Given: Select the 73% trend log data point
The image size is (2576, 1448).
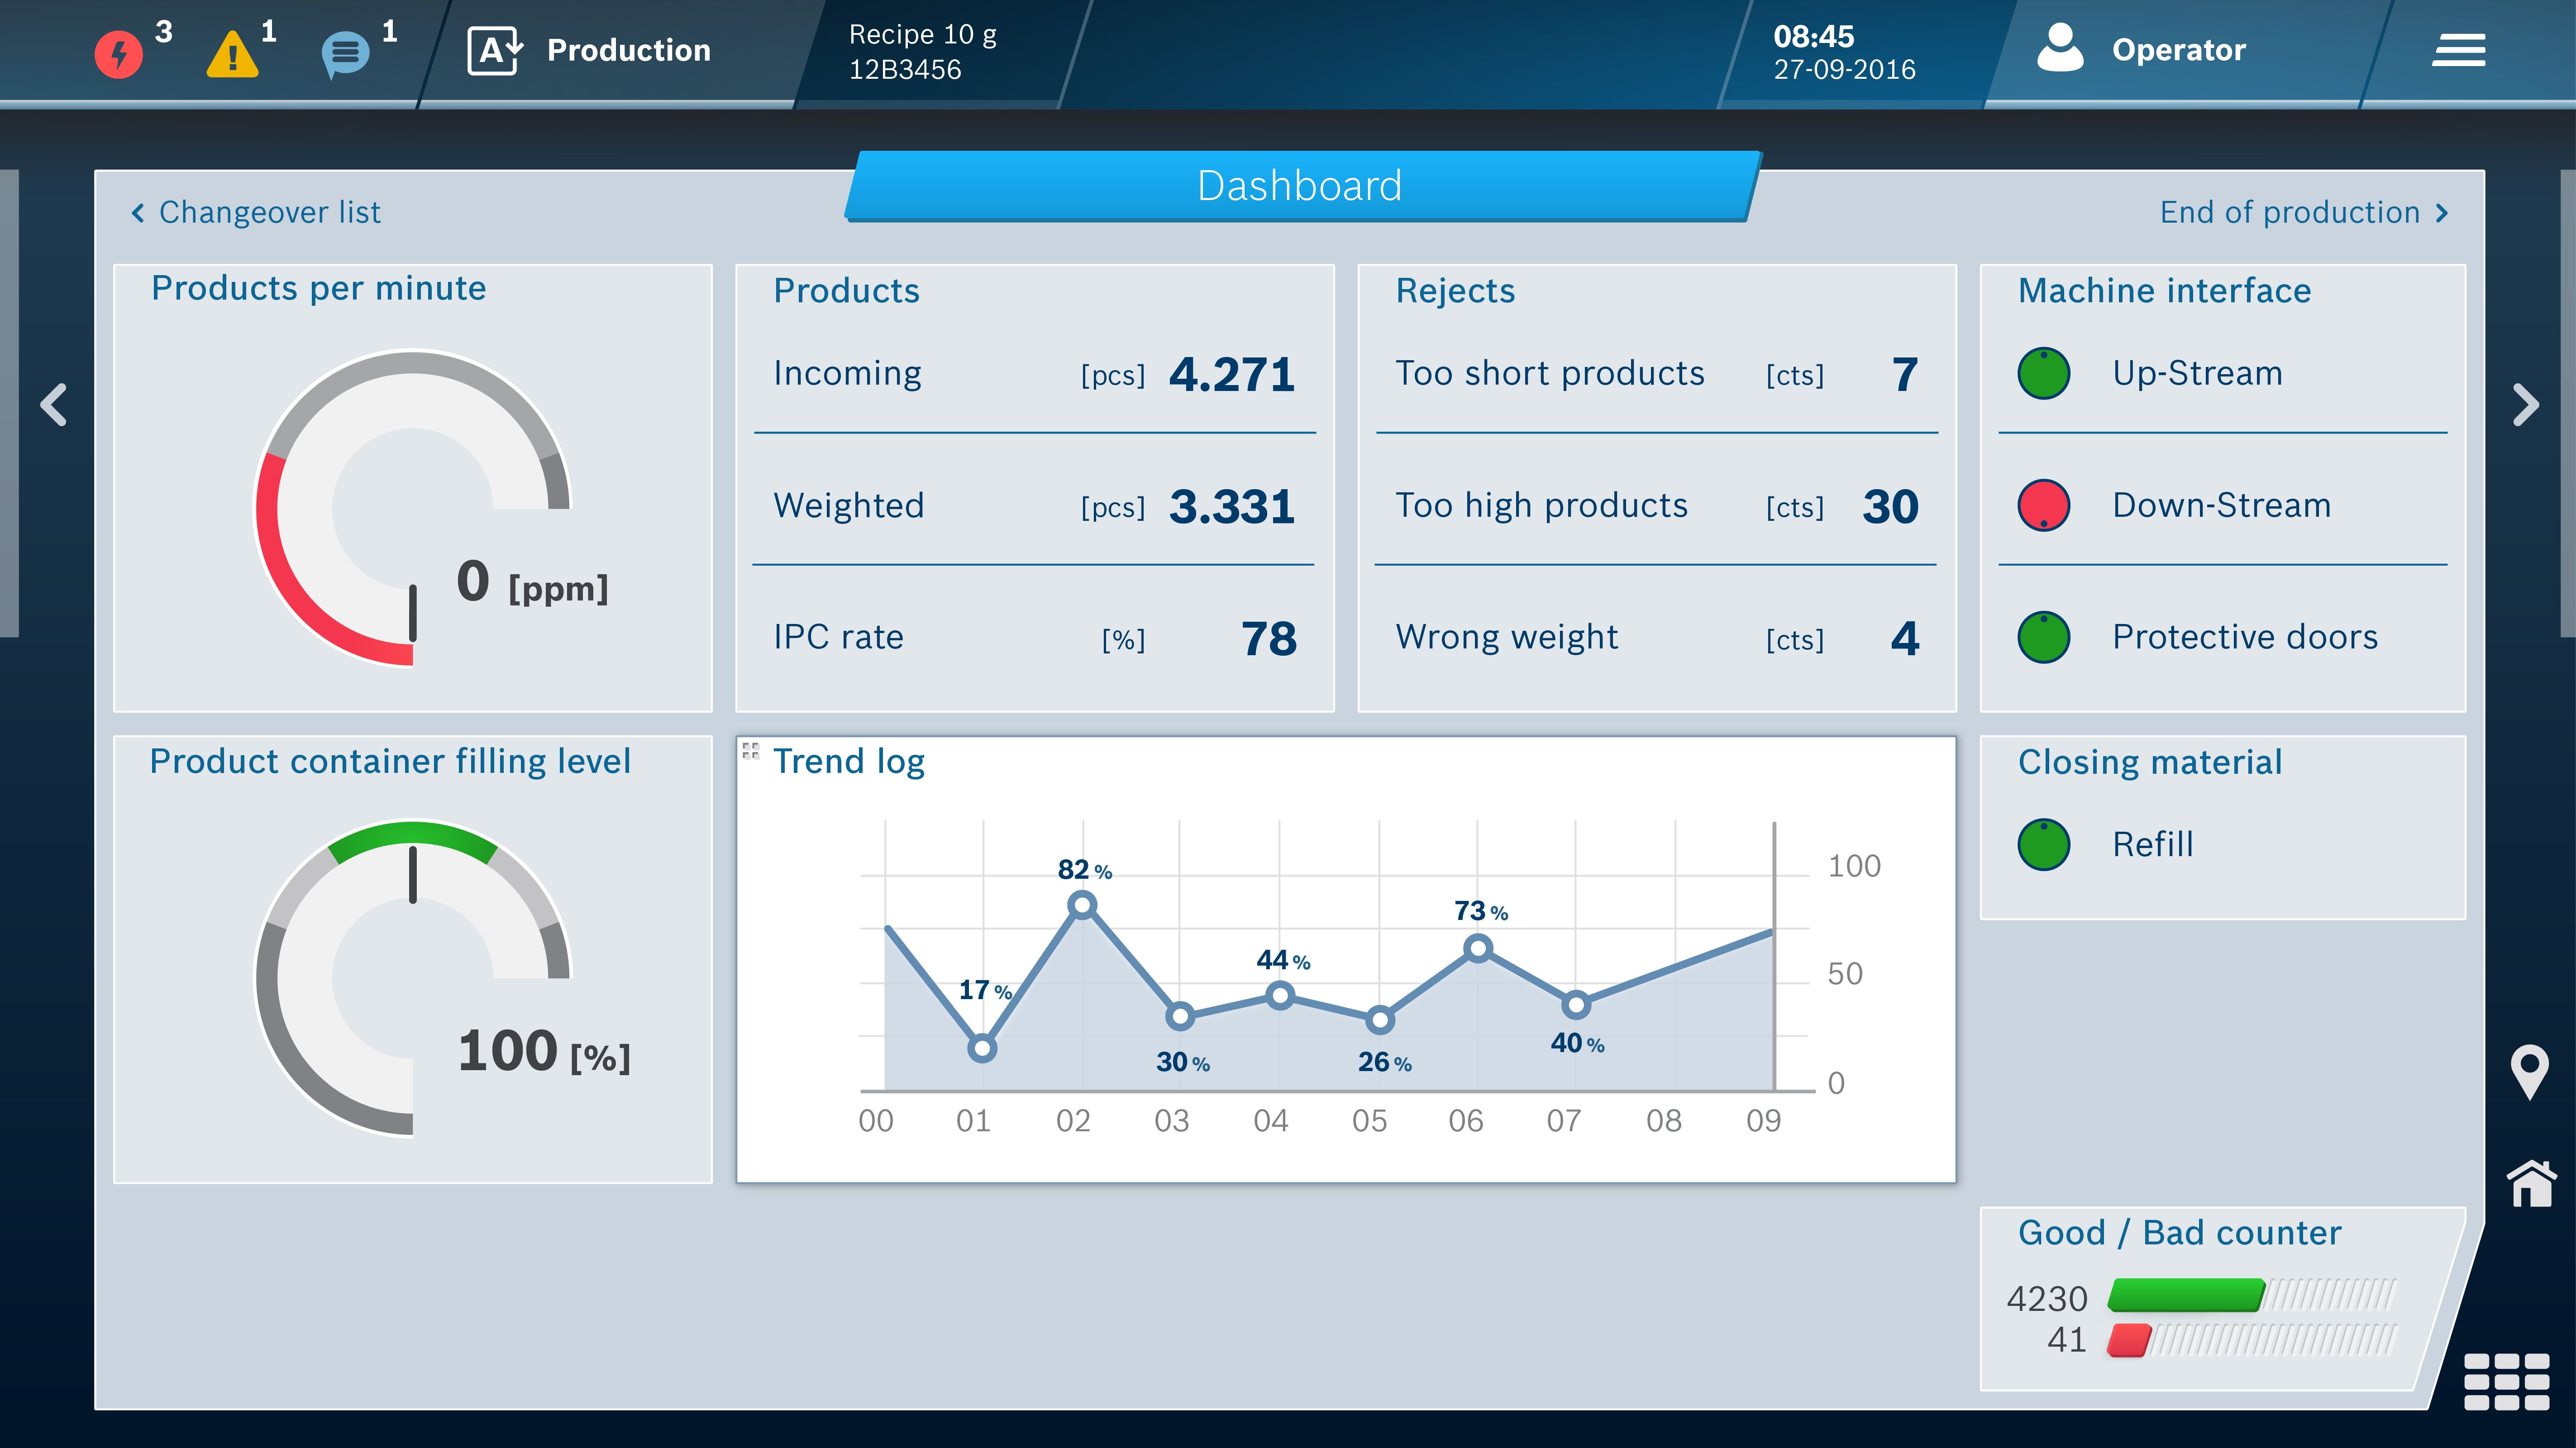Looking at the screenshot, I should pos(1478,948).
